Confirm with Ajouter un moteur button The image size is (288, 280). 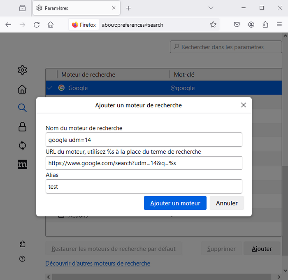(x=175, y=203)
